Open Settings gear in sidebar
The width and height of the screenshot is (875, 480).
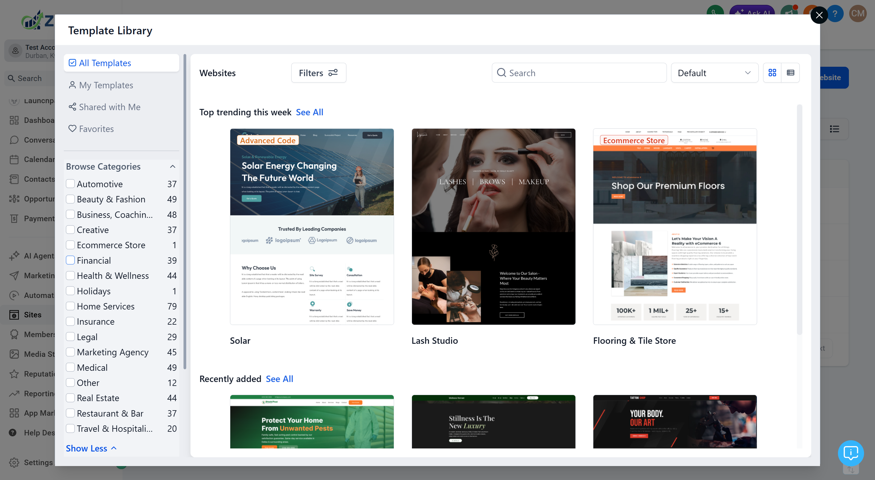[14, 462]
